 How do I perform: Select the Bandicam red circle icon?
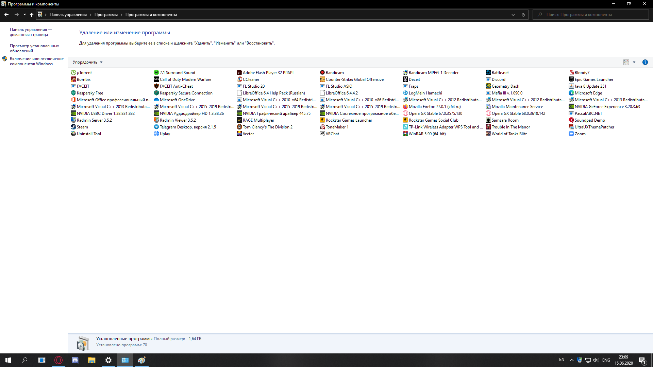322,72
